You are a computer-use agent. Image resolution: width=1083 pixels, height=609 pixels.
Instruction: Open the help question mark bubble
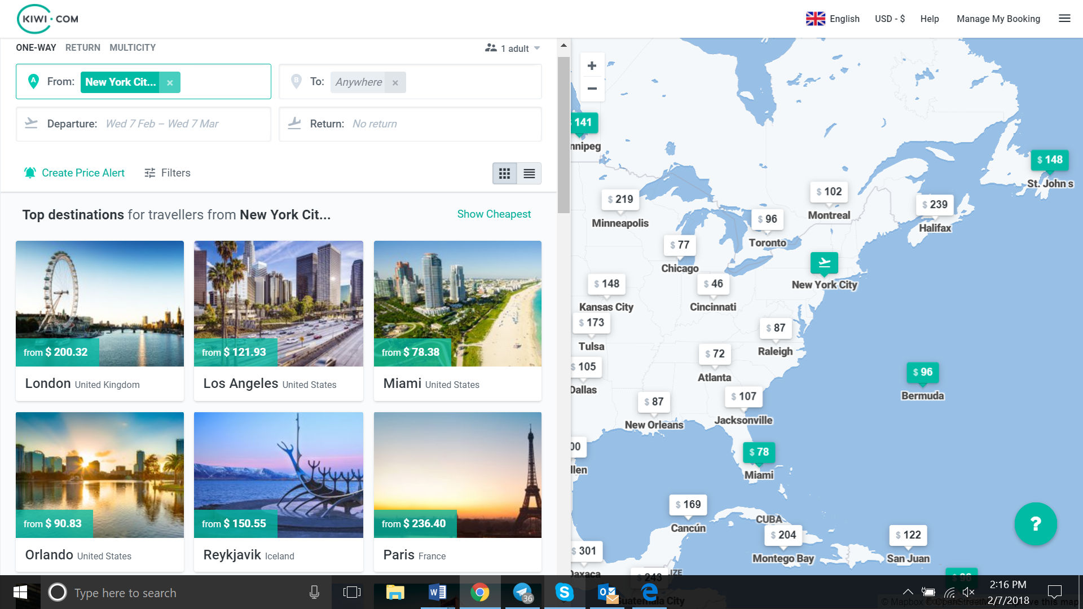click(1036, 524)
